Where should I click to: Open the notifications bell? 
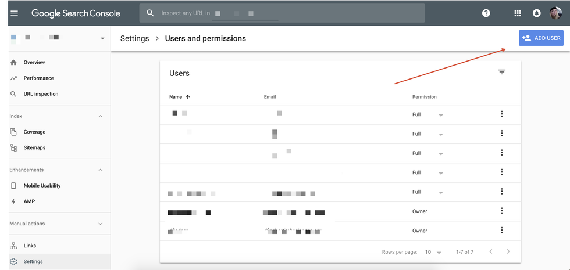click(x=537, y=13)
